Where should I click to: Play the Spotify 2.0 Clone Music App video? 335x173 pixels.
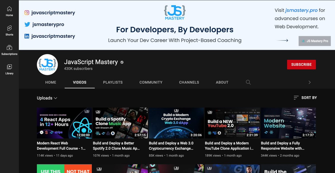120,123
